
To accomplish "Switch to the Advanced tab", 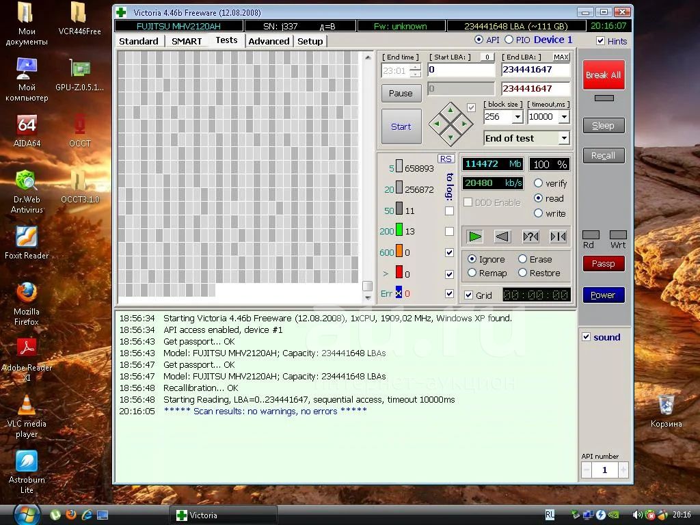I will point(269,41).
